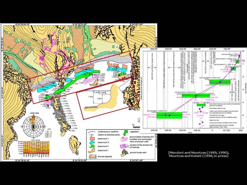
Task: Click the cyan beachrock III legend symbol
Action: coord(92,142)
